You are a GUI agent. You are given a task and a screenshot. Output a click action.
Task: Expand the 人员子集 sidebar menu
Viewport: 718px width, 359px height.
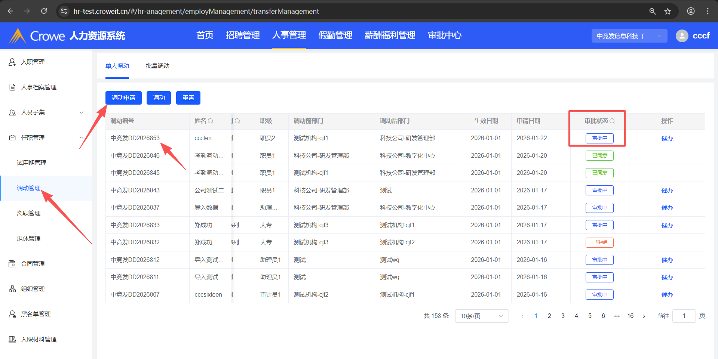[82, 112]
